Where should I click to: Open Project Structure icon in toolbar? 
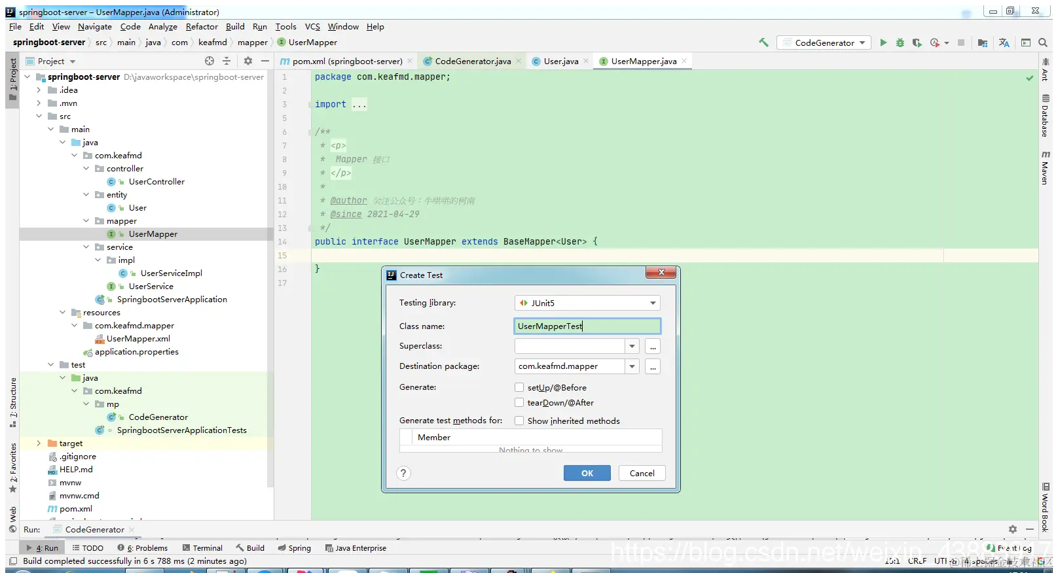click(983, 43)
